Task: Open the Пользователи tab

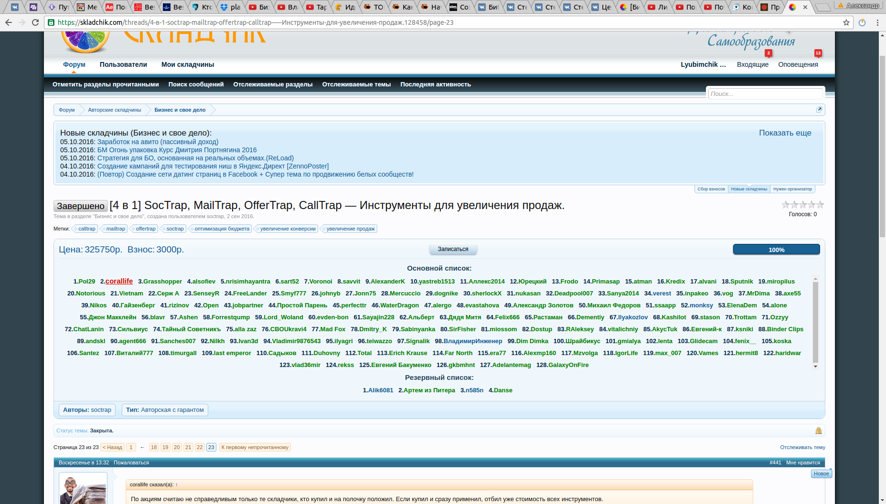Action: 123,64
